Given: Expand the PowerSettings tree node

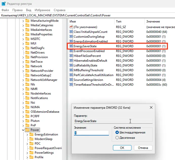Looking at the screenshot, I should [27, 153].
